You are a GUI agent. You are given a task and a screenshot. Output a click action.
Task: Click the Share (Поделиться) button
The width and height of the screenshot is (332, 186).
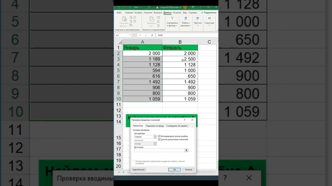tap(209, 12)
